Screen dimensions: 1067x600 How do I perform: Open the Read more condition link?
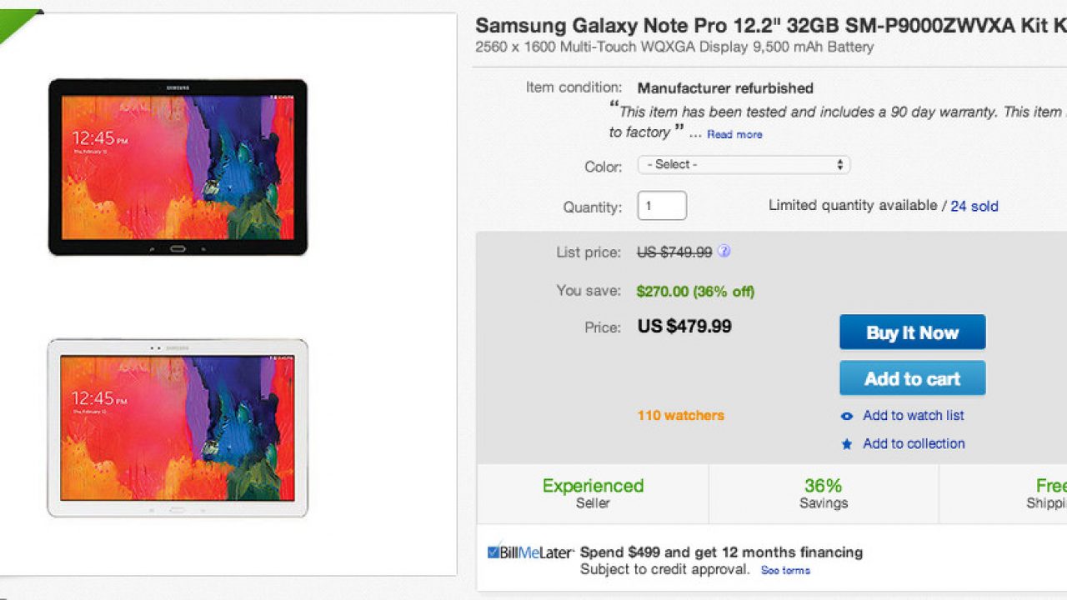point(734,134)
